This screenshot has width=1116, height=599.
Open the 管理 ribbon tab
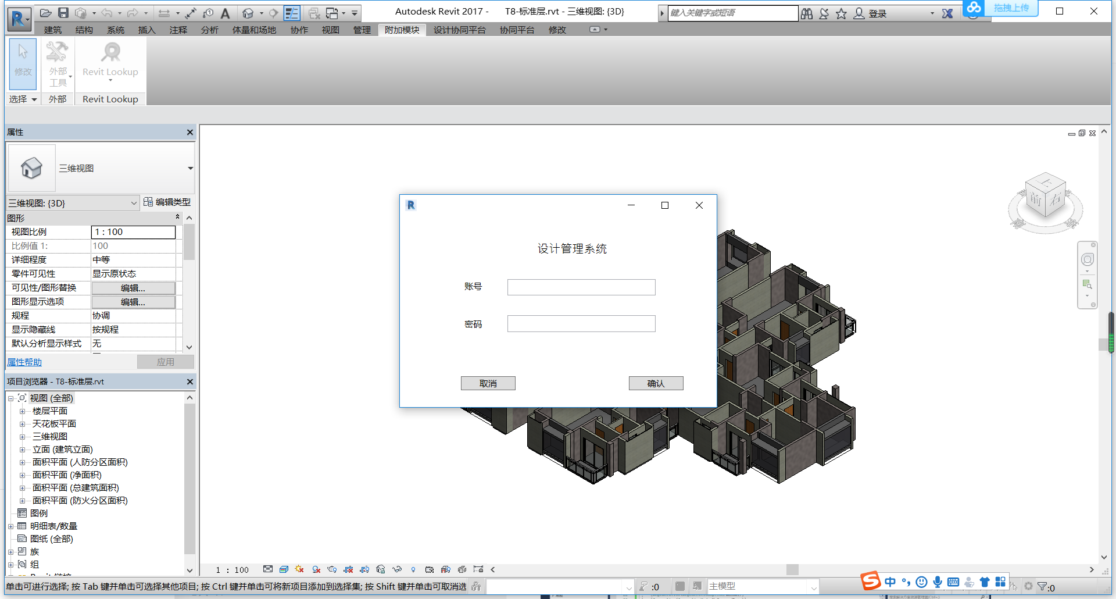[x=362, y=30]
